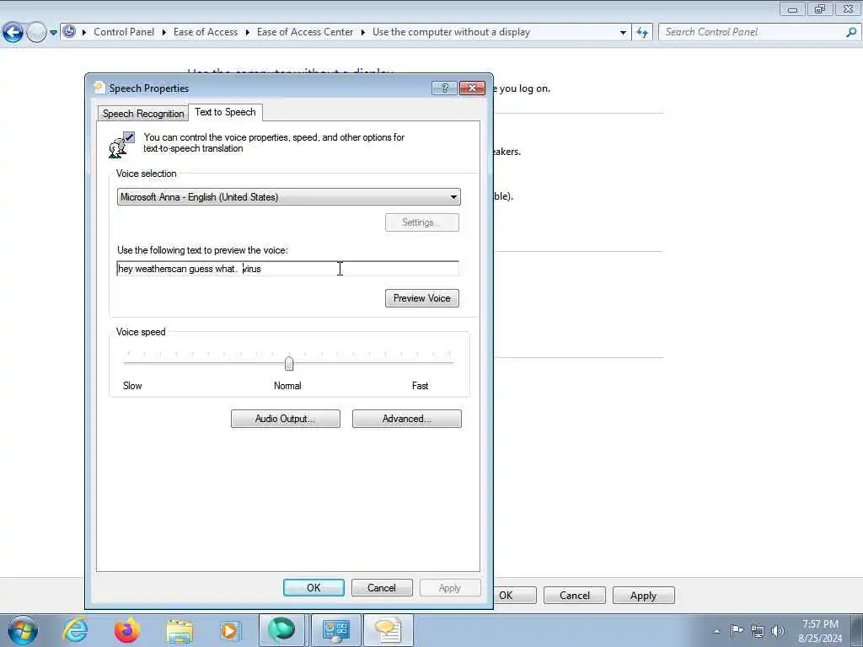Select the Ease of Access Center breadcrumb

tap(305, 32)
